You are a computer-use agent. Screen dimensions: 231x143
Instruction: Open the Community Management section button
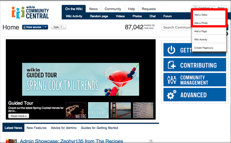pos(195,80)
